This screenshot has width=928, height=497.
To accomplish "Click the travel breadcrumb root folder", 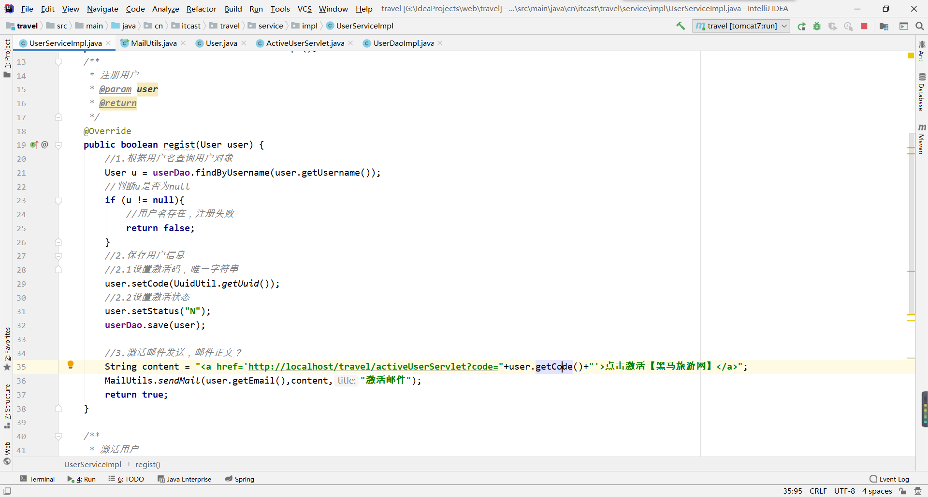I will [x=22, y=26].
